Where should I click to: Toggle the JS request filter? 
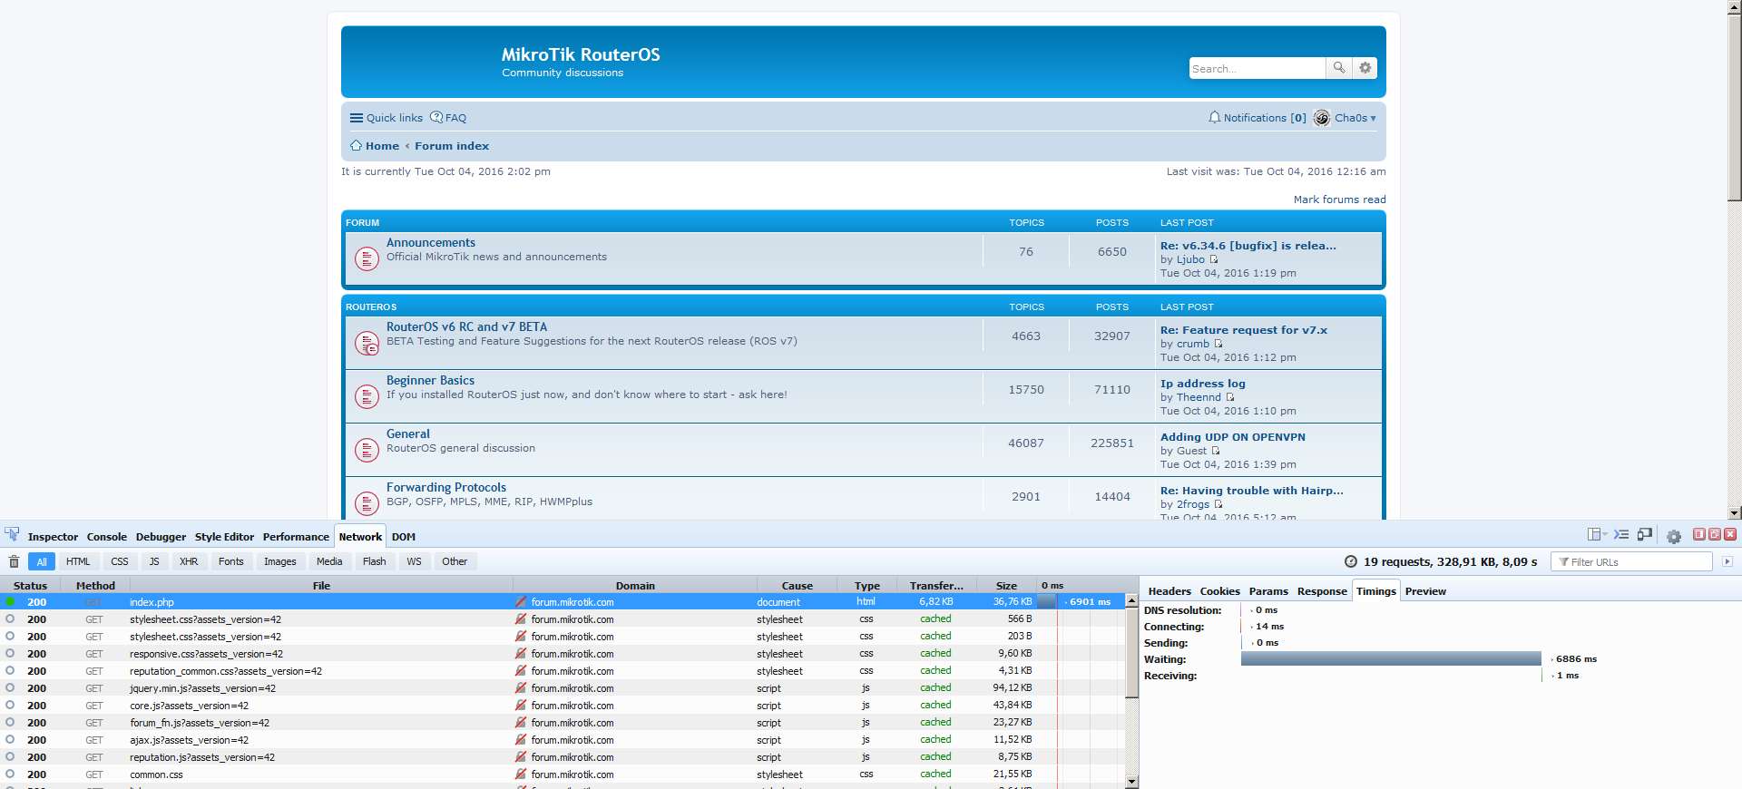click(x=154, y=562)
